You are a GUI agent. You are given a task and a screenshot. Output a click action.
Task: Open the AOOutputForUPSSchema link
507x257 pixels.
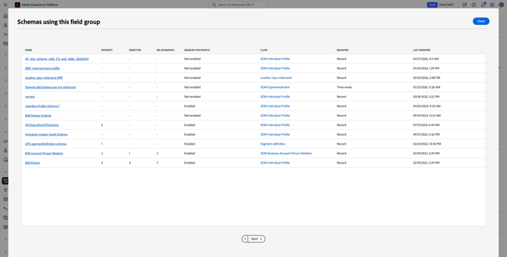[x=42, y=125]
